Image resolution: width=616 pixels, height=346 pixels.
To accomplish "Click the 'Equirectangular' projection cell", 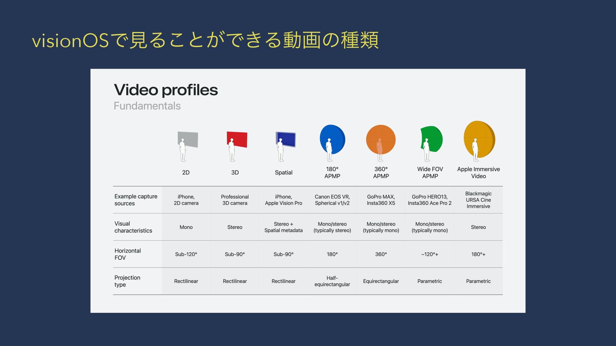I will click(381, 281).
